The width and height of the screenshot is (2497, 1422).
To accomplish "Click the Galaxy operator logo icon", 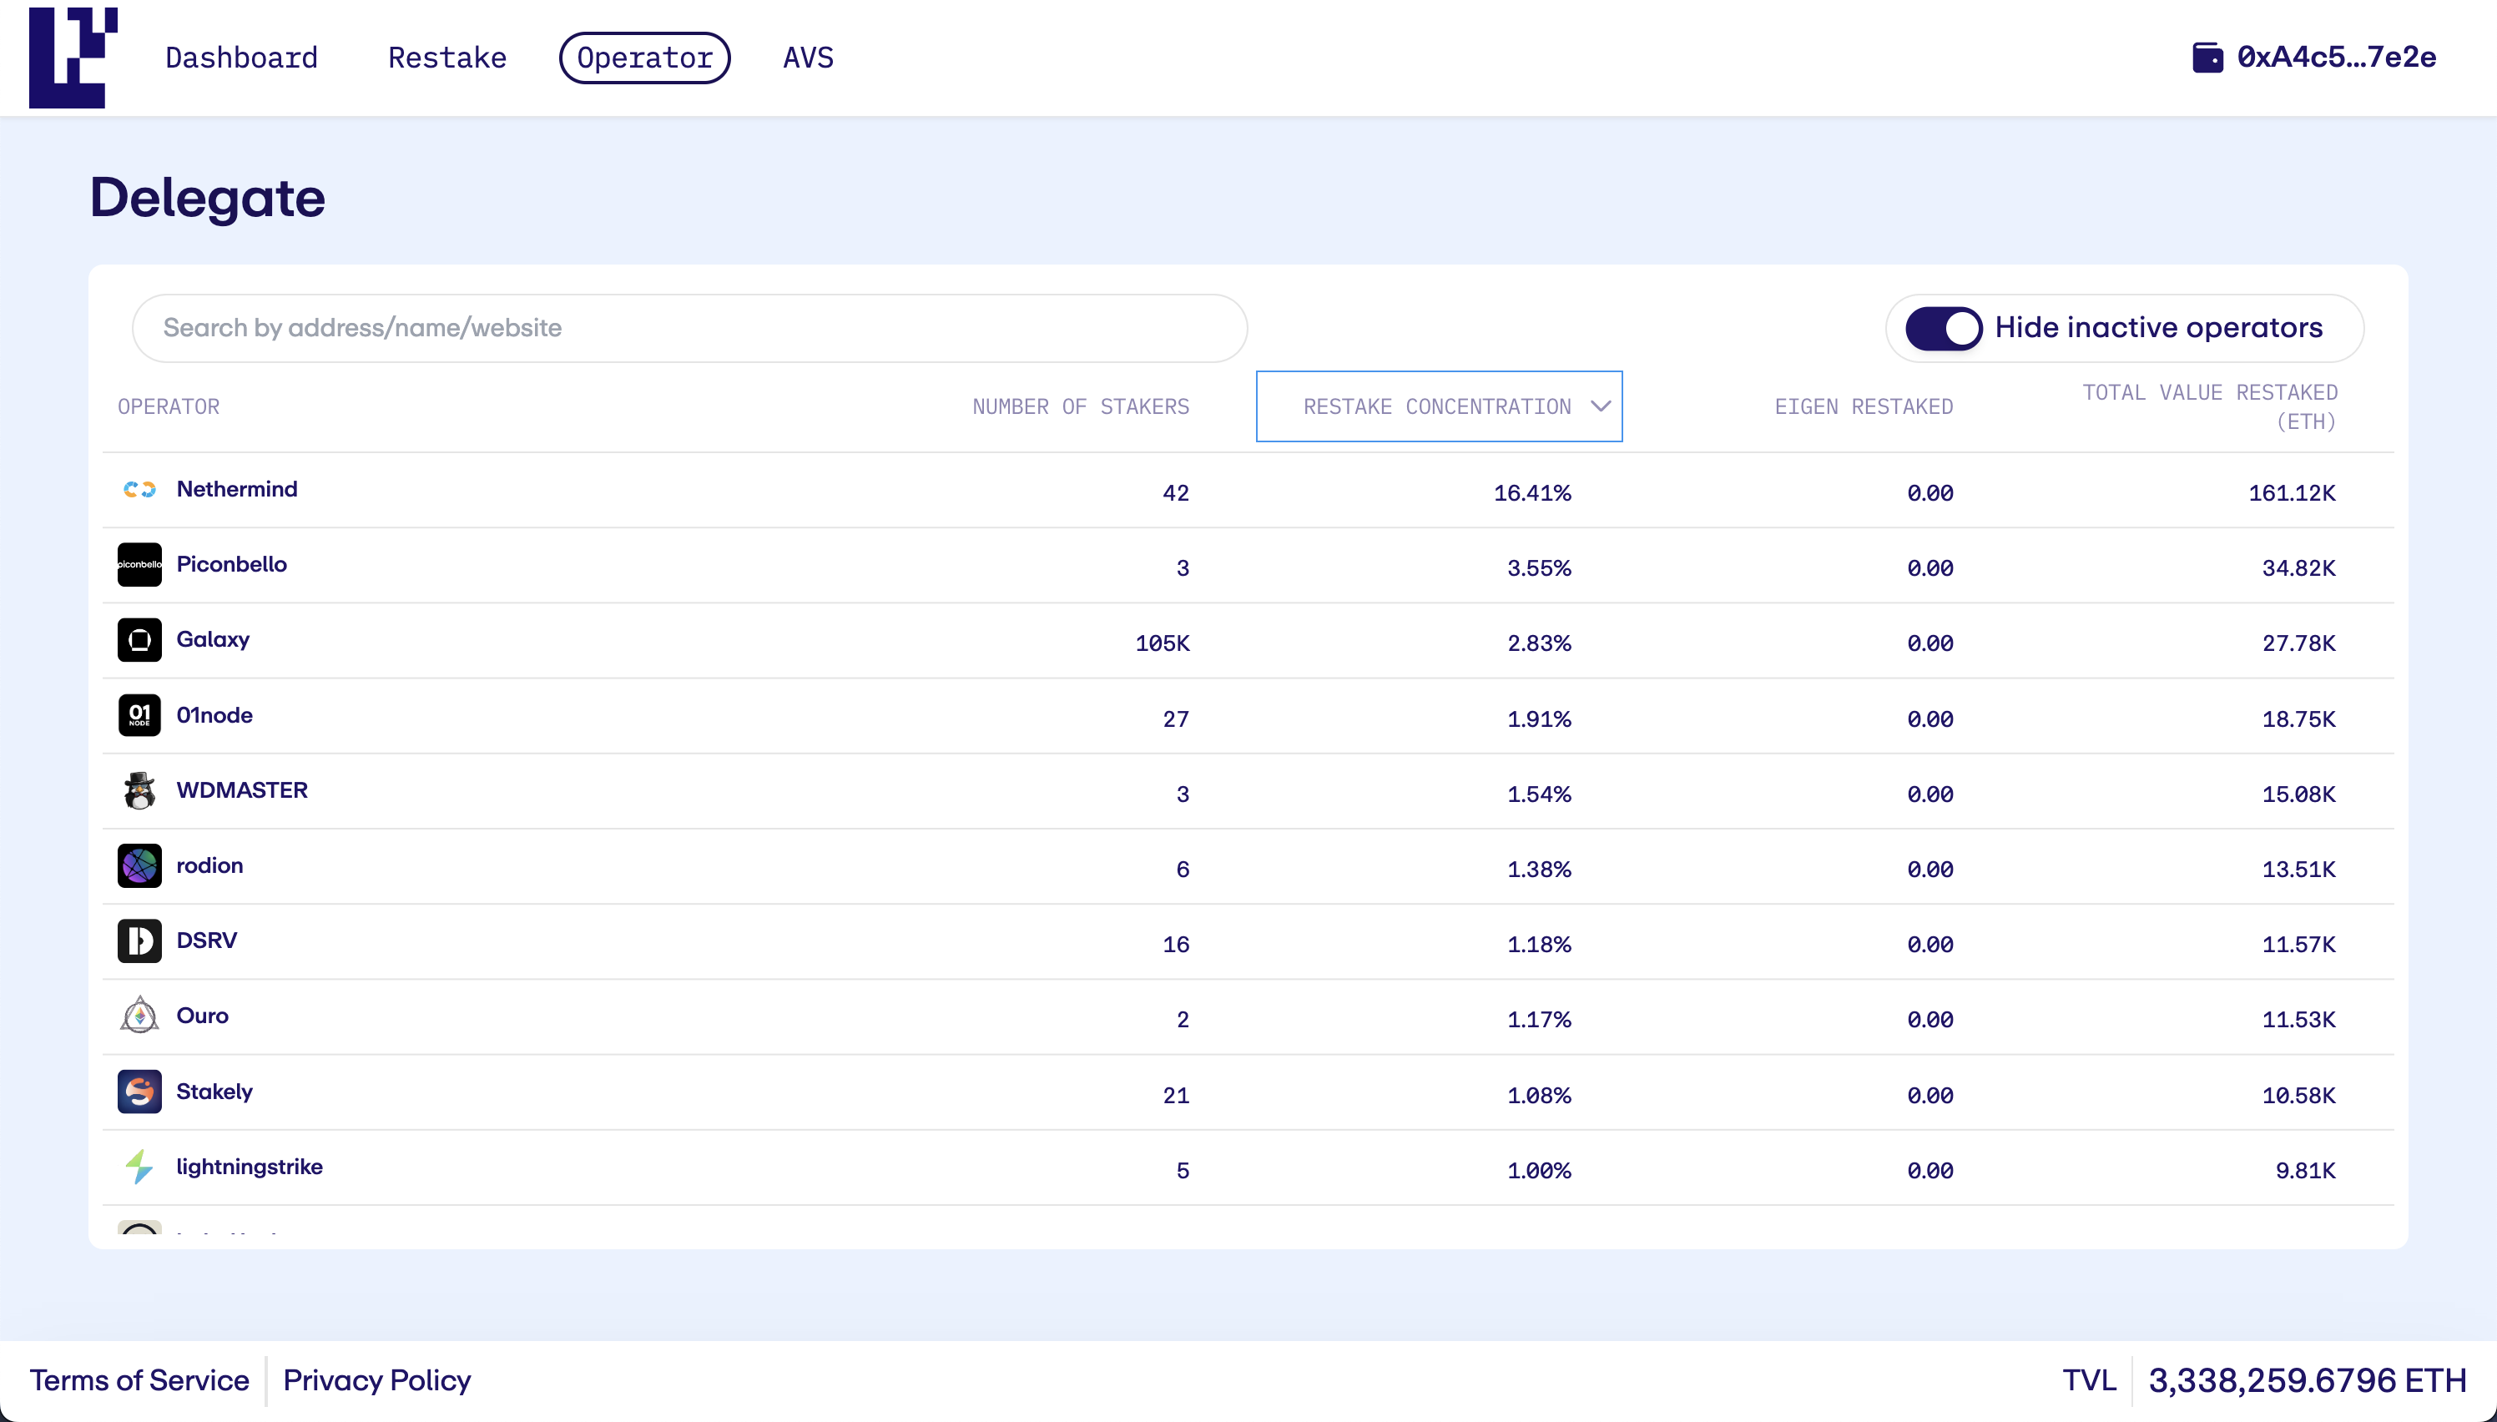I will coord(139,641).
